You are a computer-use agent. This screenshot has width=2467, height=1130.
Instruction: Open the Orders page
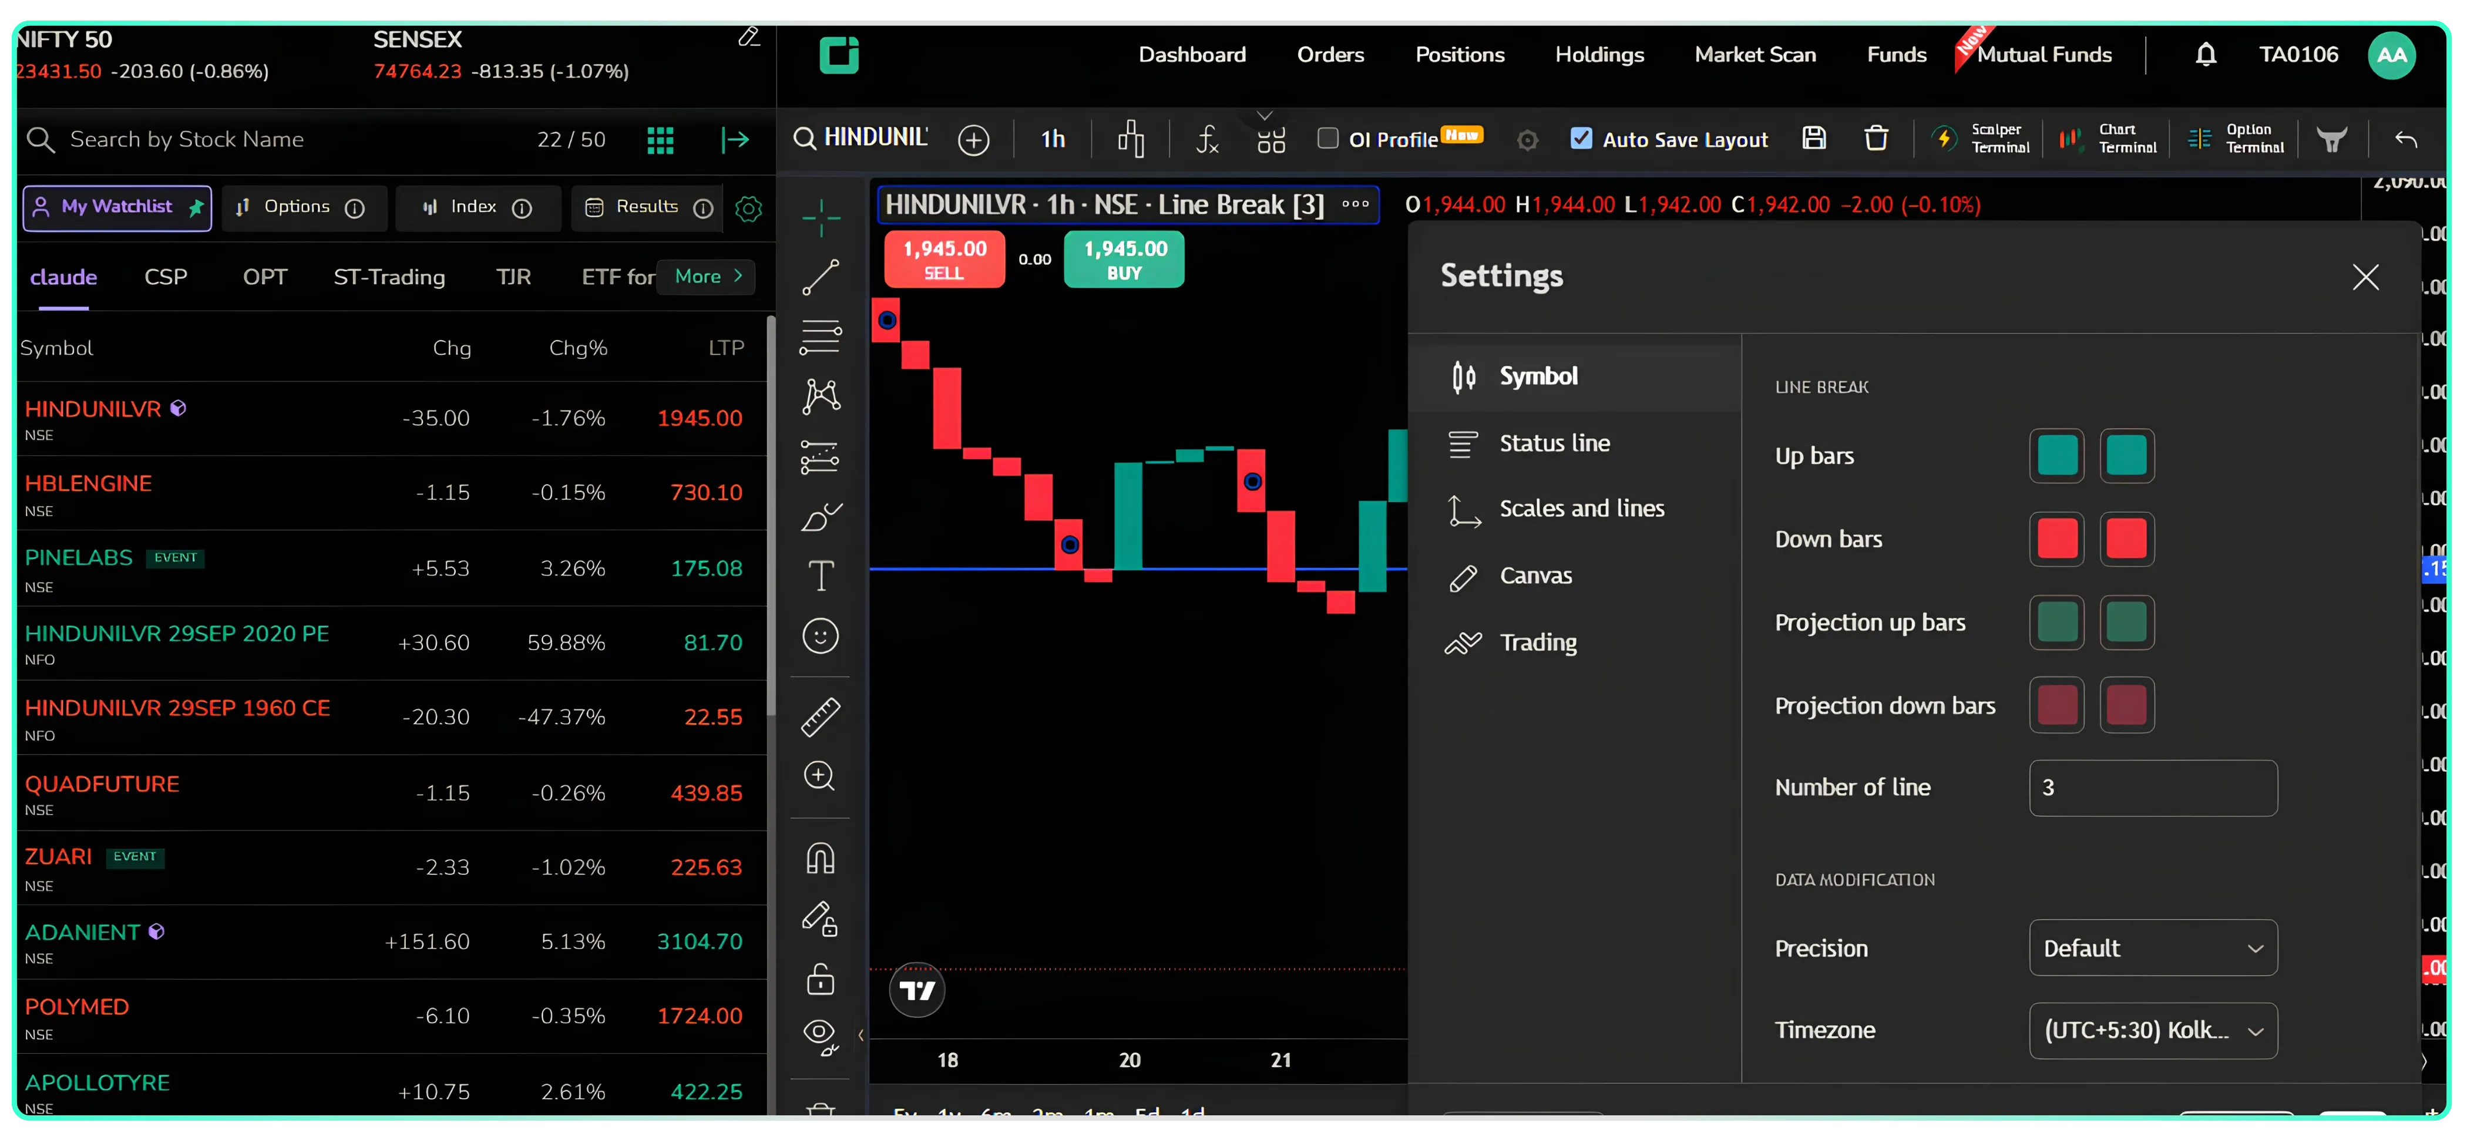(1330, 55)
